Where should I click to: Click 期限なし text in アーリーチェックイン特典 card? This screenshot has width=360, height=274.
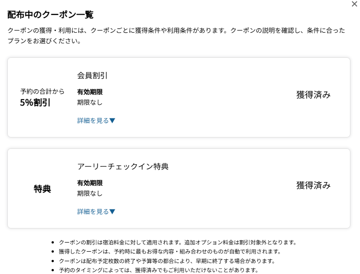[90, 193]
